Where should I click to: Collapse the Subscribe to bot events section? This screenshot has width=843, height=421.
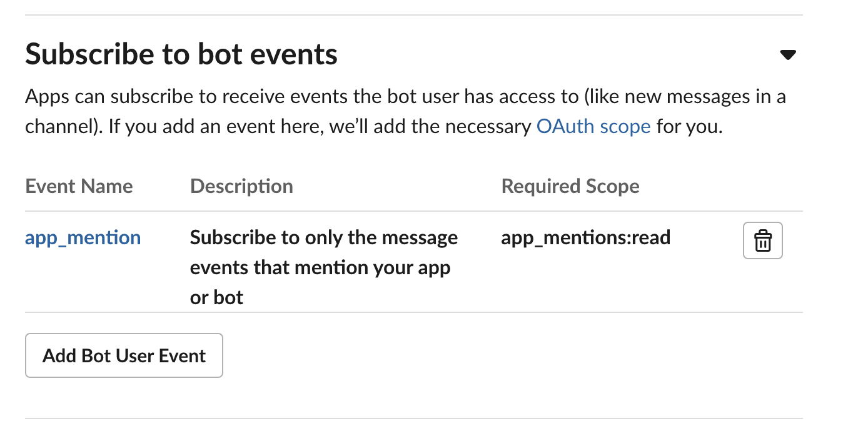tap(789, 55)
